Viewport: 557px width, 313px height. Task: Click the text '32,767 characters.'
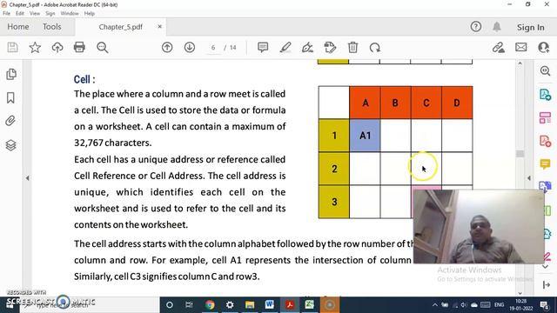113,143
